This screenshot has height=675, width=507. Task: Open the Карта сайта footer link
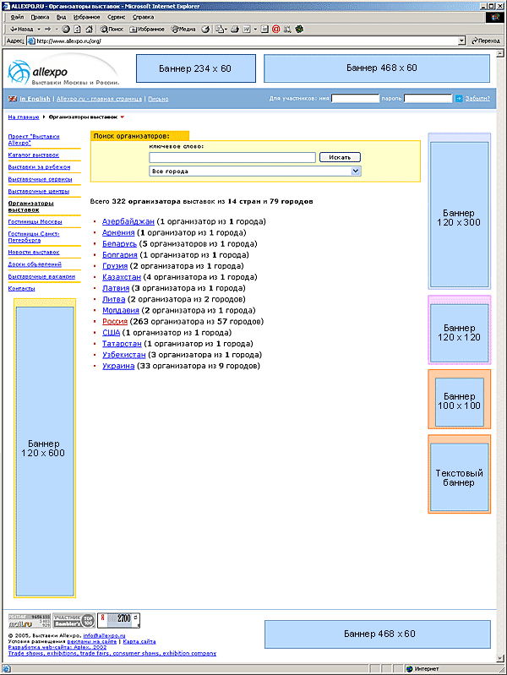(x=139, y=641)
